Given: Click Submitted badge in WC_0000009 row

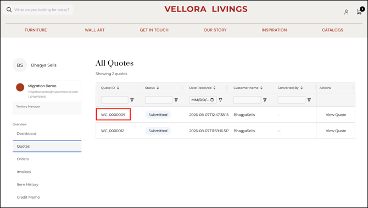Looking at the screenshot, I should click(158, 115).
